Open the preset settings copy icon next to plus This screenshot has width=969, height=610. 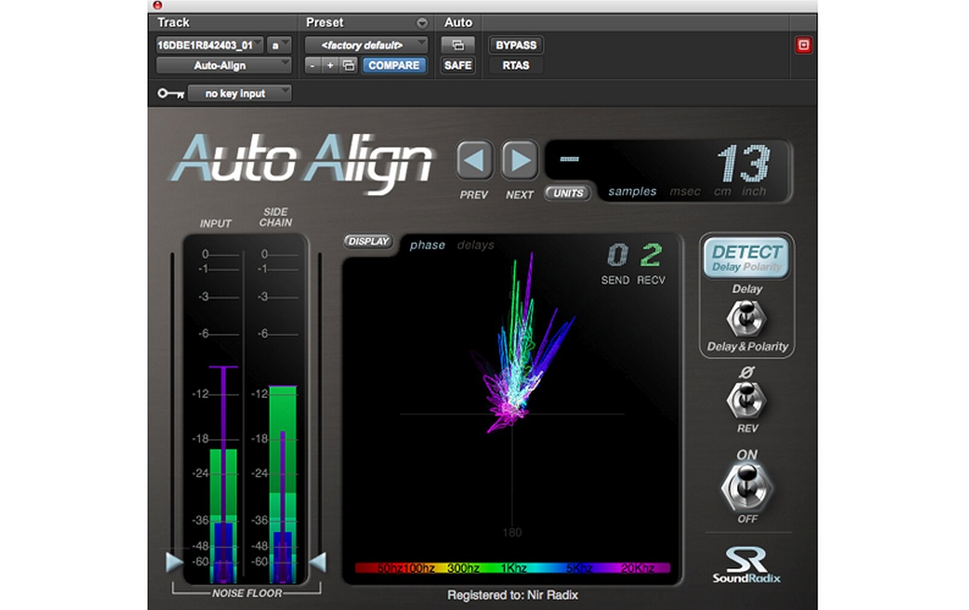pyautogui.click(x=349, y=65)
